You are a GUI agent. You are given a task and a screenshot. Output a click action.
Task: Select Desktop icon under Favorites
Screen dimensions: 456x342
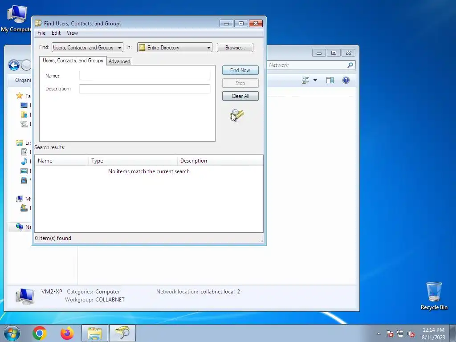click(24, 105)
